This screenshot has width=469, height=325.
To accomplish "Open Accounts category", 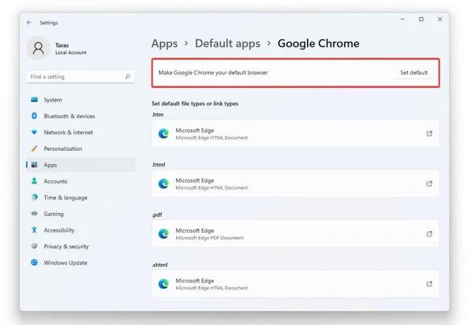I will (x=81, y=181).
